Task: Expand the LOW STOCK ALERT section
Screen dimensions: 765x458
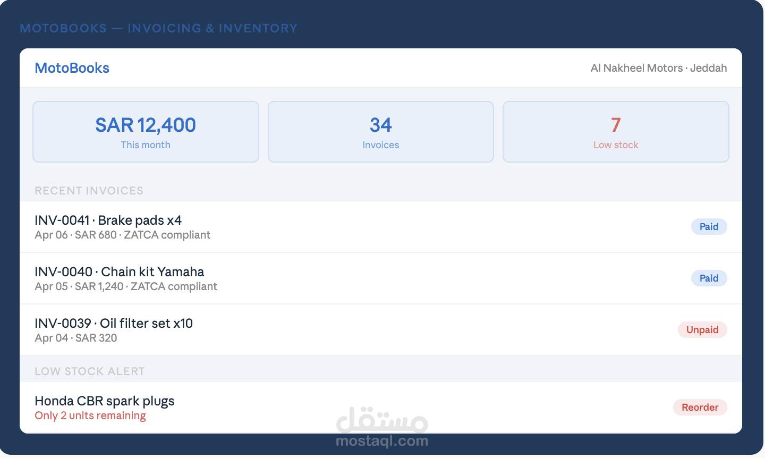Action: point(89,371)
